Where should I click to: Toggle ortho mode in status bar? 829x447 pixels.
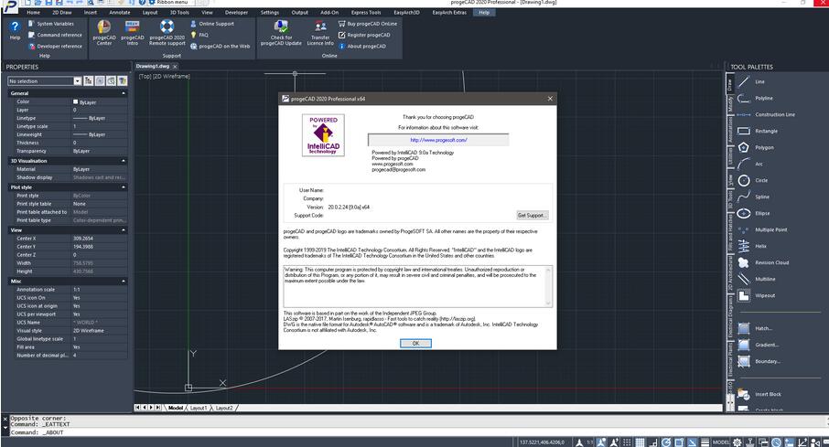click(653, 442)
